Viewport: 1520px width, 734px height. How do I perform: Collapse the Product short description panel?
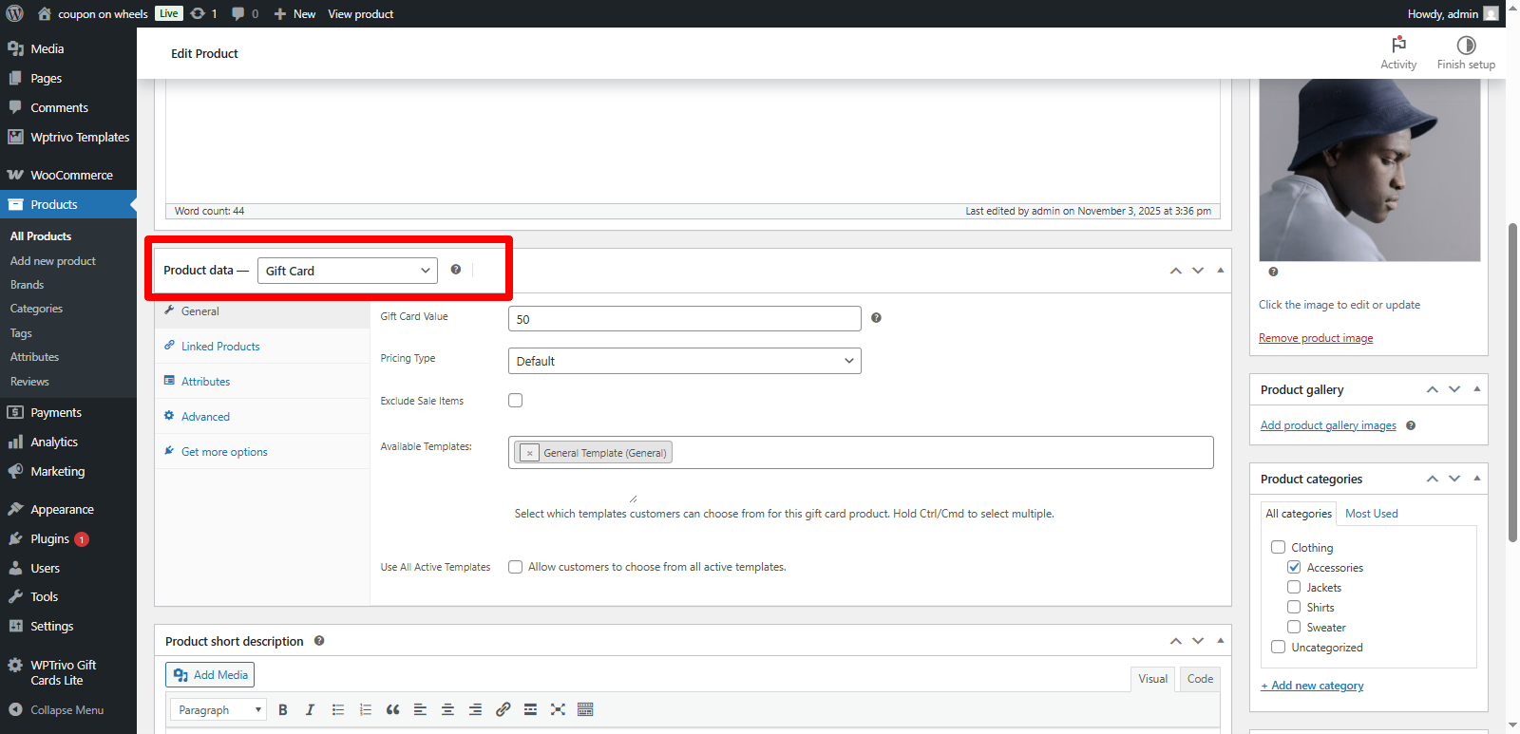[1221, 641]
